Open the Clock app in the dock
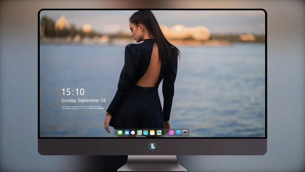 (133, 132)
